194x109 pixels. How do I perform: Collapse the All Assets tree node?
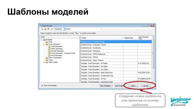point(42,40)
